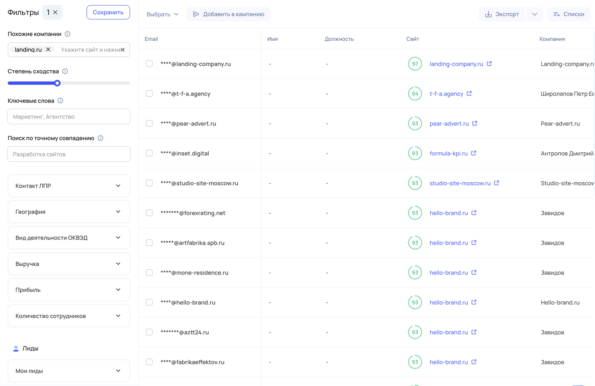This screenshot has height=386, width=595.
Task: Open landing-company.ru external link icon
Action: (x=489, y=64)
